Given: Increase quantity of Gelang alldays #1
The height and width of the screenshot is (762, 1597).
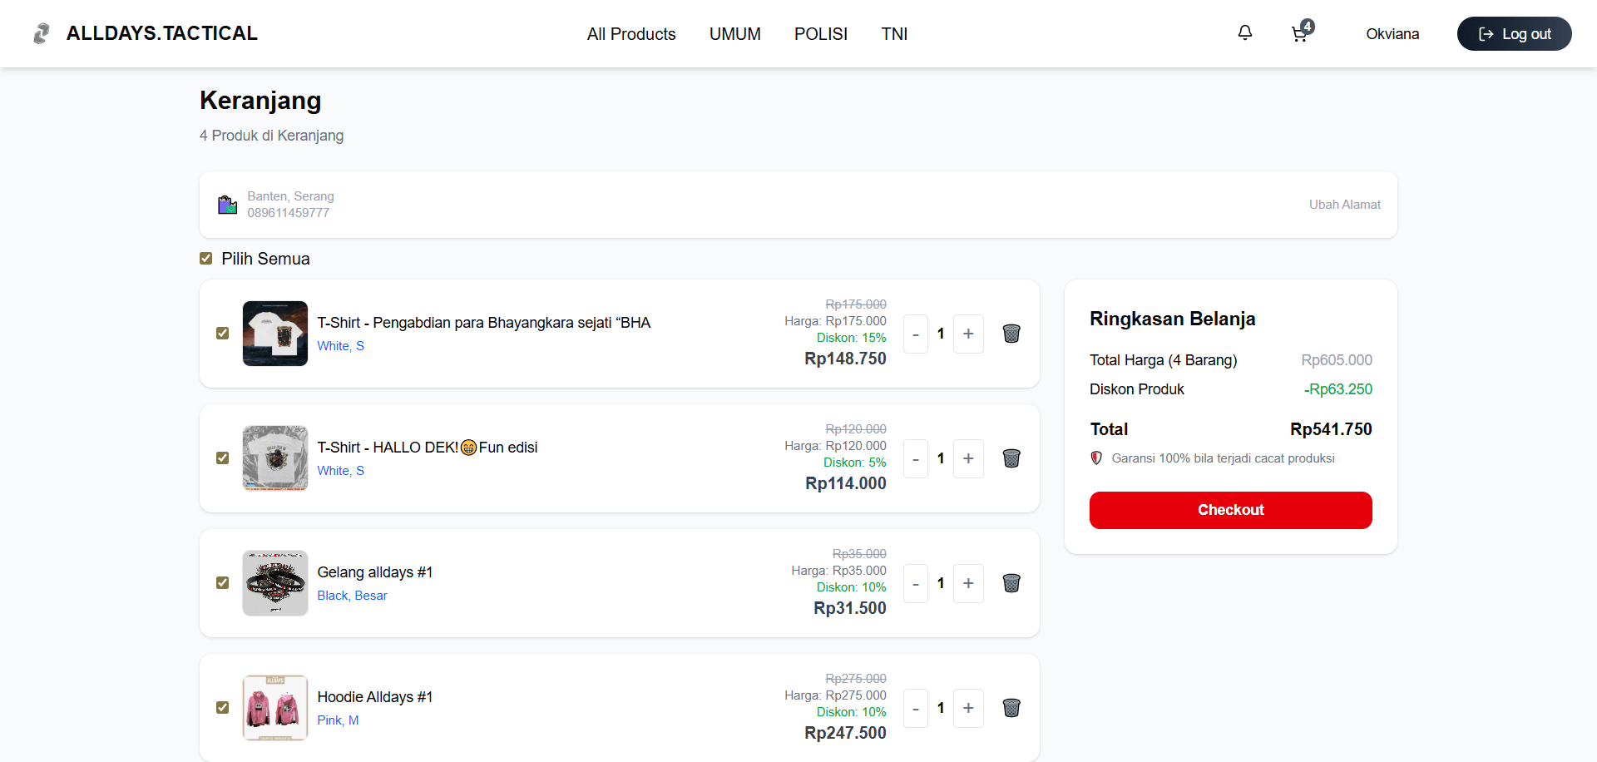Looking at the screenshot, I should 968,583.
